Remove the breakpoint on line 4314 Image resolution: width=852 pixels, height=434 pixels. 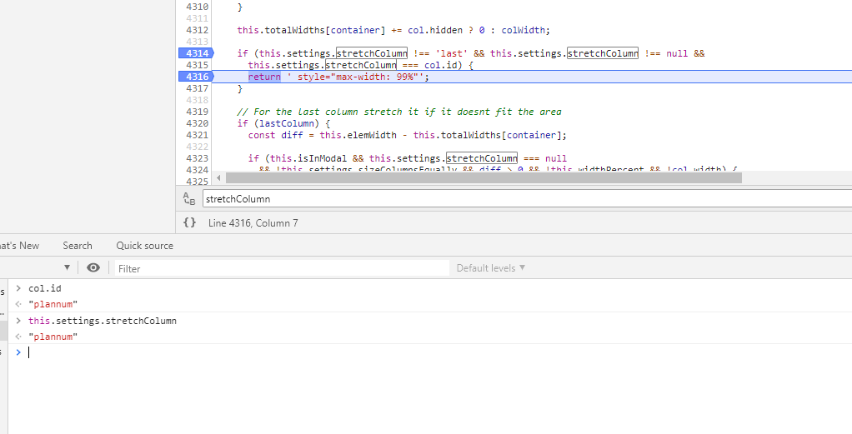tap(196, 53)
